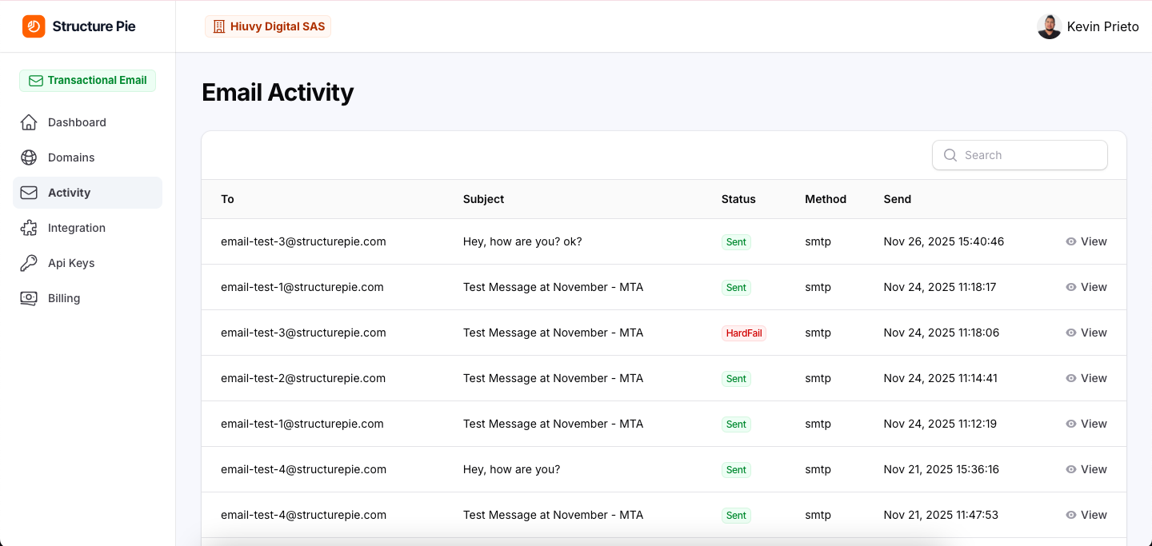View the HardFail email details
Image resolution: width=1152 pixels, height=546 pixels.
pyautogui.click(x=1086, y=333)
